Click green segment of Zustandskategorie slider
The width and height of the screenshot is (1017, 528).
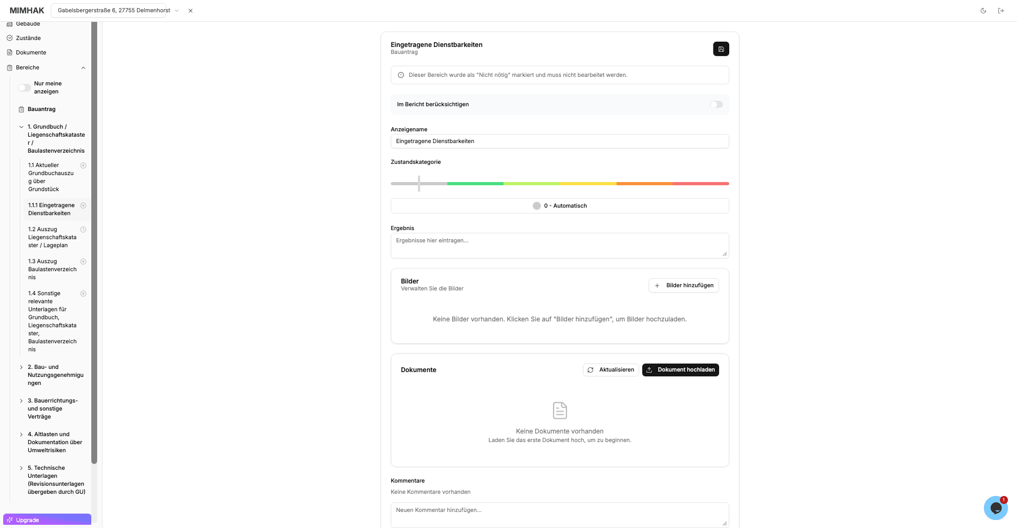tap(475, 184)
